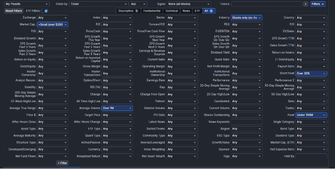The image size is (335, 169).
Task: Open the My Presets dropdown
Action: coord(27,4)
